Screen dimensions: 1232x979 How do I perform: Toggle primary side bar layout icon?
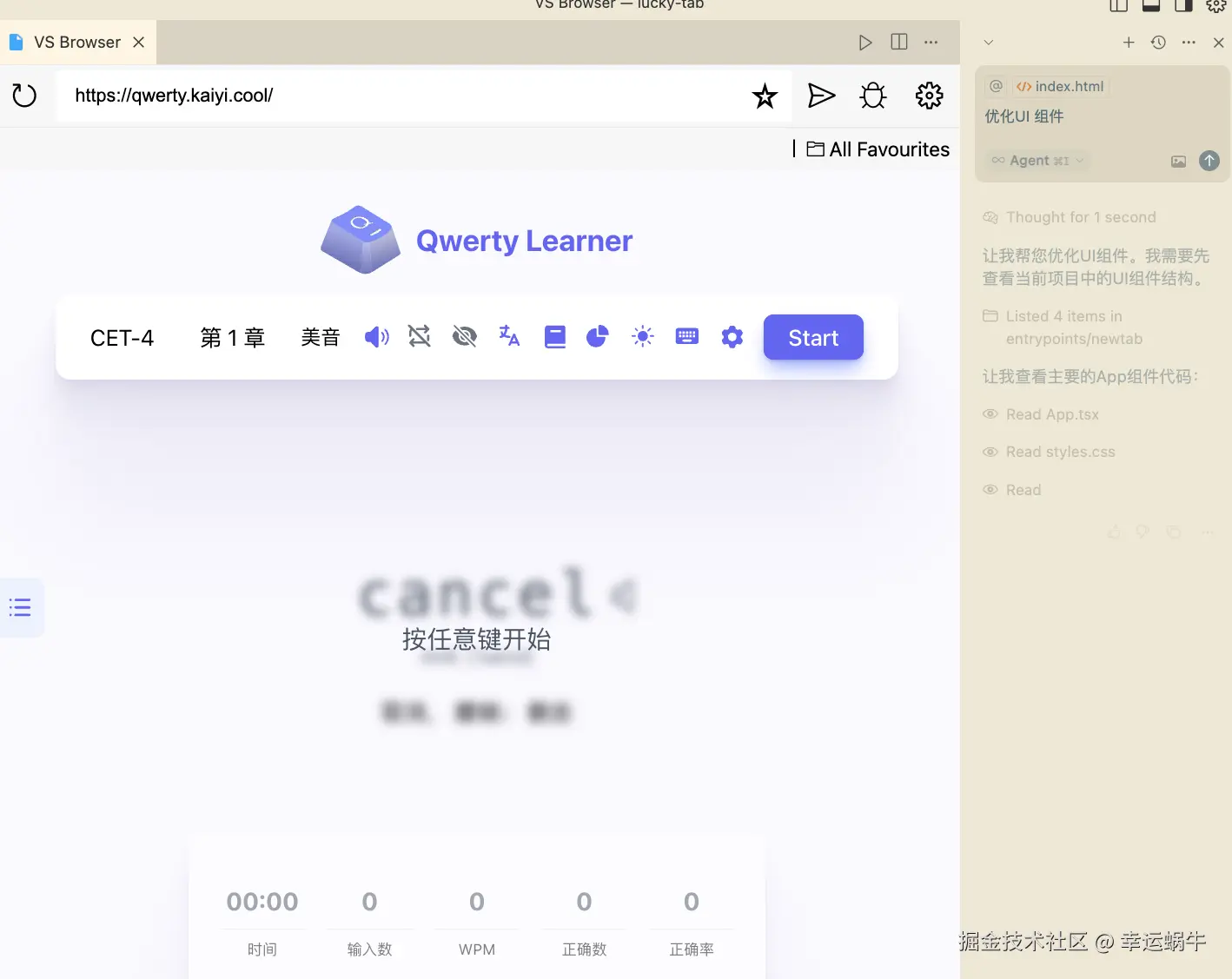[x=1119, y=5]
